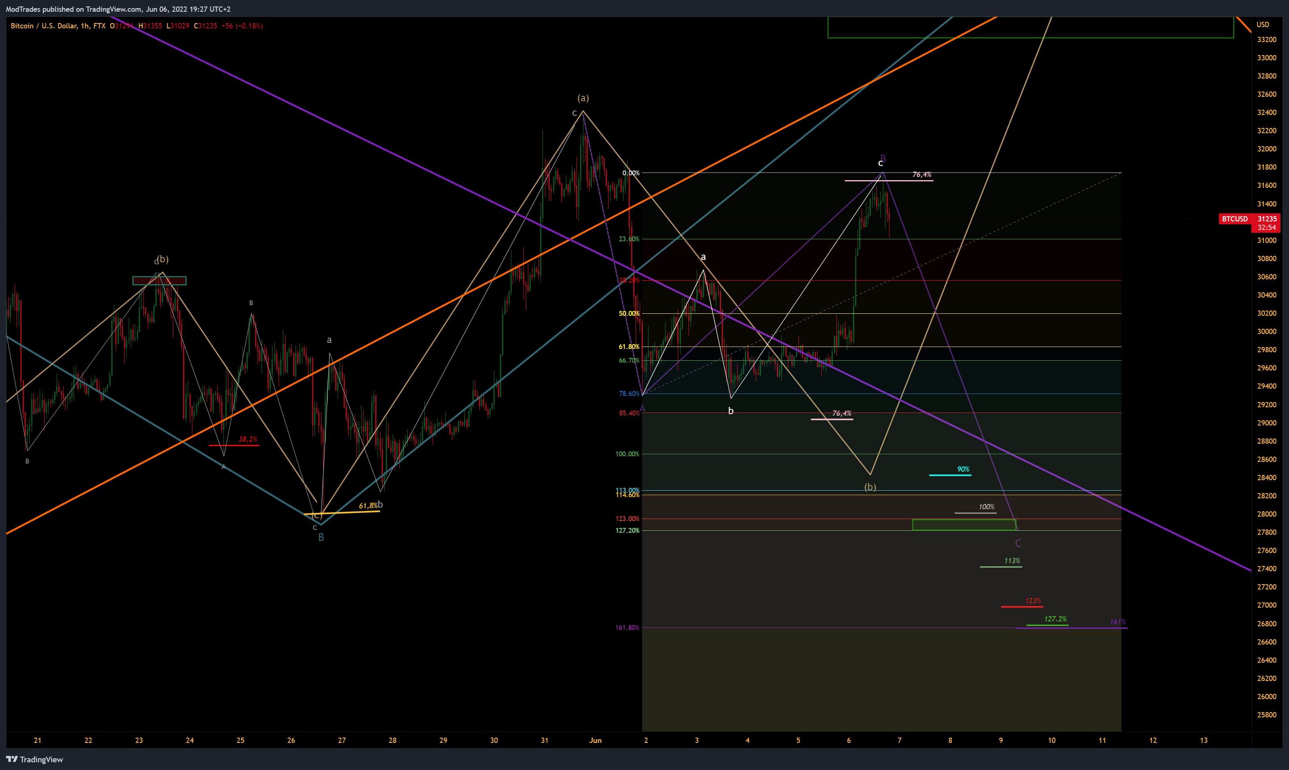Click the 78.60% Fibonacci level label

[x=629, y=394]
